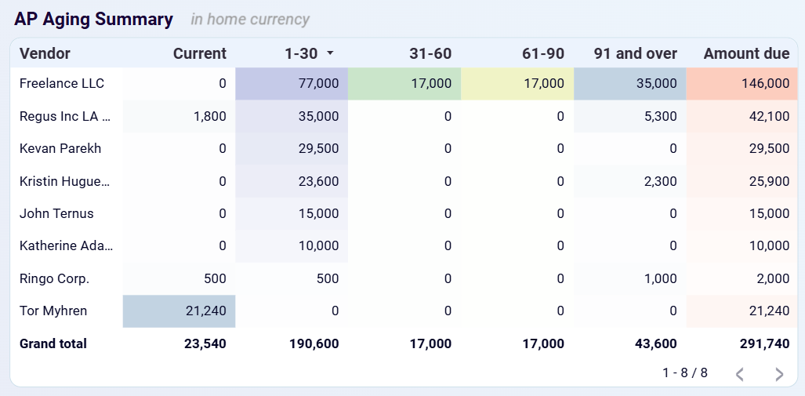Click Freelance LLC's 17,000 in 61-90
This screenshot has width=805, height=396.
pyautogui.click(x=517, y=84)
